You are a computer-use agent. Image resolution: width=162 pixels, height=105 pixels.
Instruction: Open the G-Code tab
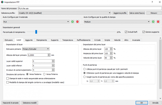[97, 40]
